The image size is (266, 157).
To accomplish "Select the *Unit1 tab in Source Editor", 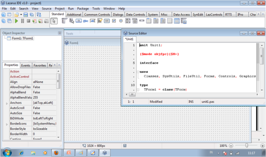I will pos(129,39).
